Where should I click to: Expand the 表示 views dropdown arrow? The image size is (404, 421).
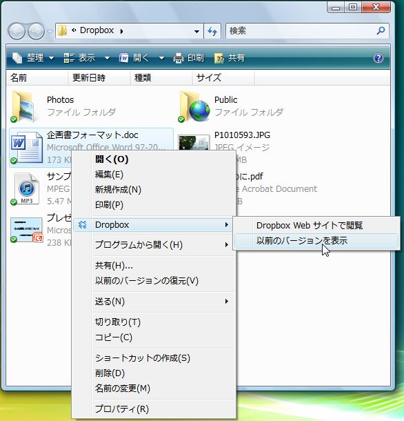coord(107,58)
